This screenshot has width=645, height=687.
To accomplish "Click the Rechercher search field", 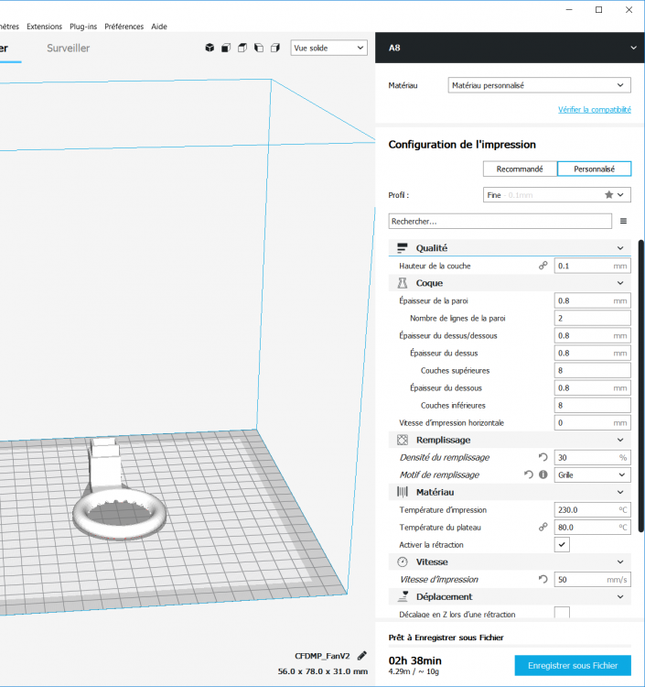I will pyautogui.click(x=500, y=221).
